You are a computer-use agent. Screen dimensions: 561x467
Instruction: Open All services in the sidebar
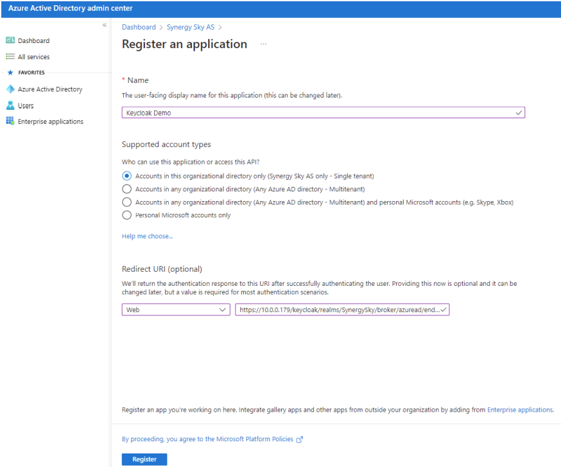[x=33, y=57]
